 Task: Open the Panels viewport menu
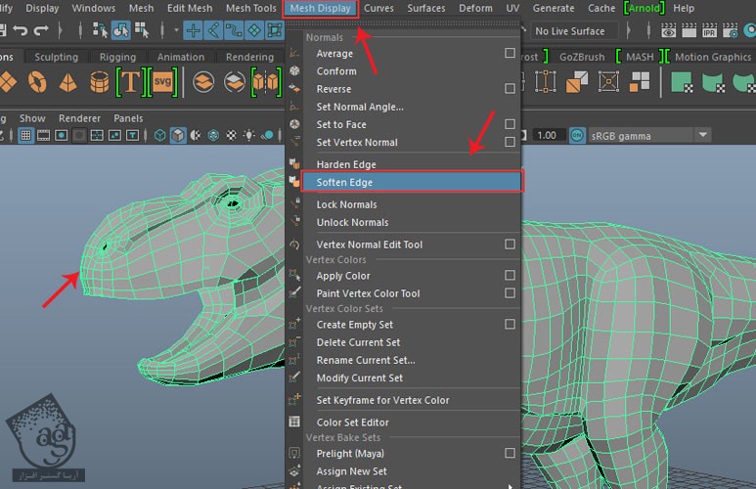click(128, 118)
